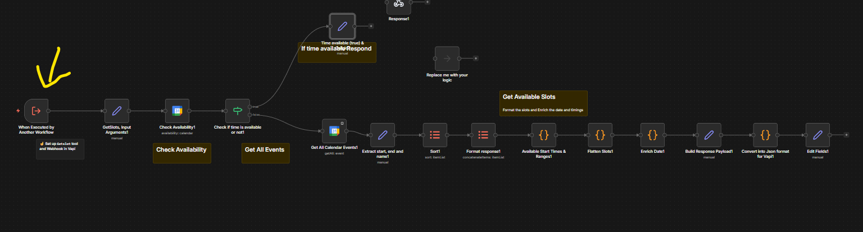Open the Convert into Json format for Vapi1 node
Image resolution: width=863 pixels, height=232 pixels.
765,135
